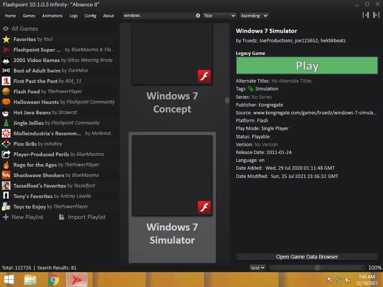Click the Hot Java Beans cup icon

pos(6,112)
